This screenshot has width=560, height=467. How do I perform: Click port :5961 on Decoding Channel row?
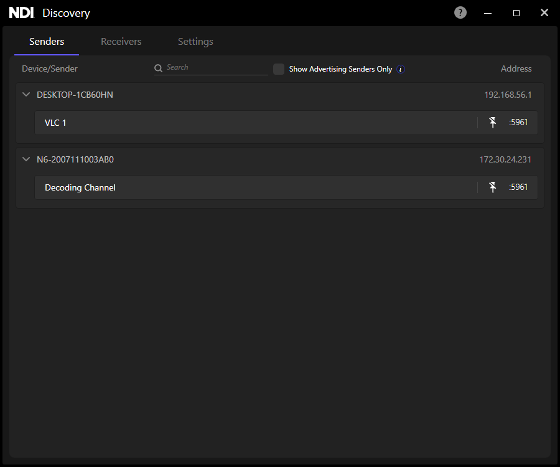(518, 187)
